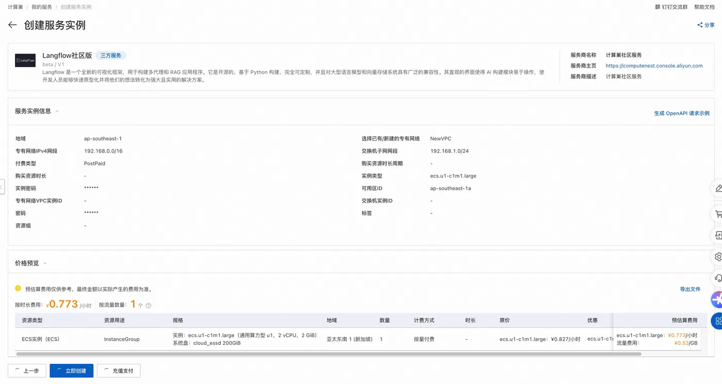Contact support using the headset icon
This screenshot has height=384, width=722.
pos(718,278)
